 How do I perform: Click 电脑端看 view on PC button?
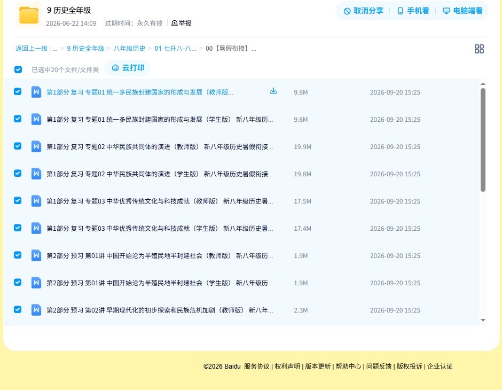pos(462,11)
